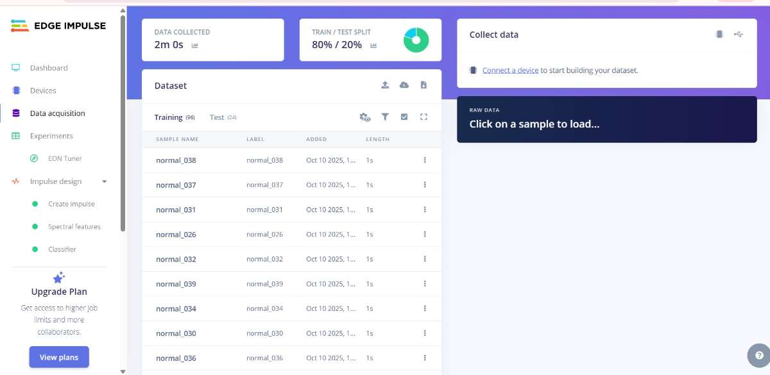Open the three-dot menu for normal_031

click(425, 210)
